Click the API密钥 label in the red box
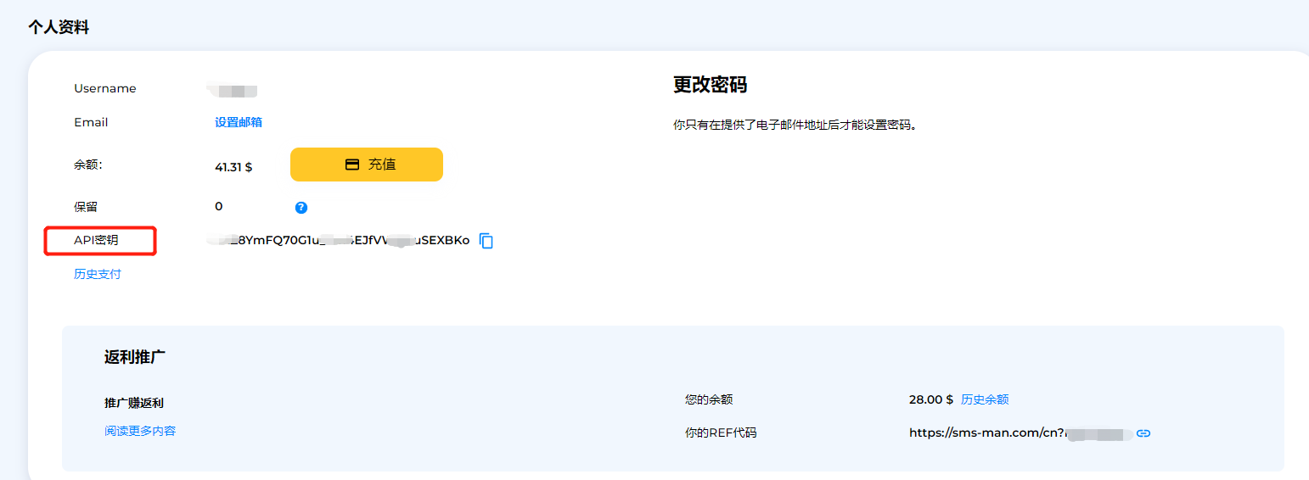Screen dimensions: 1309x480 click(96, 240)
